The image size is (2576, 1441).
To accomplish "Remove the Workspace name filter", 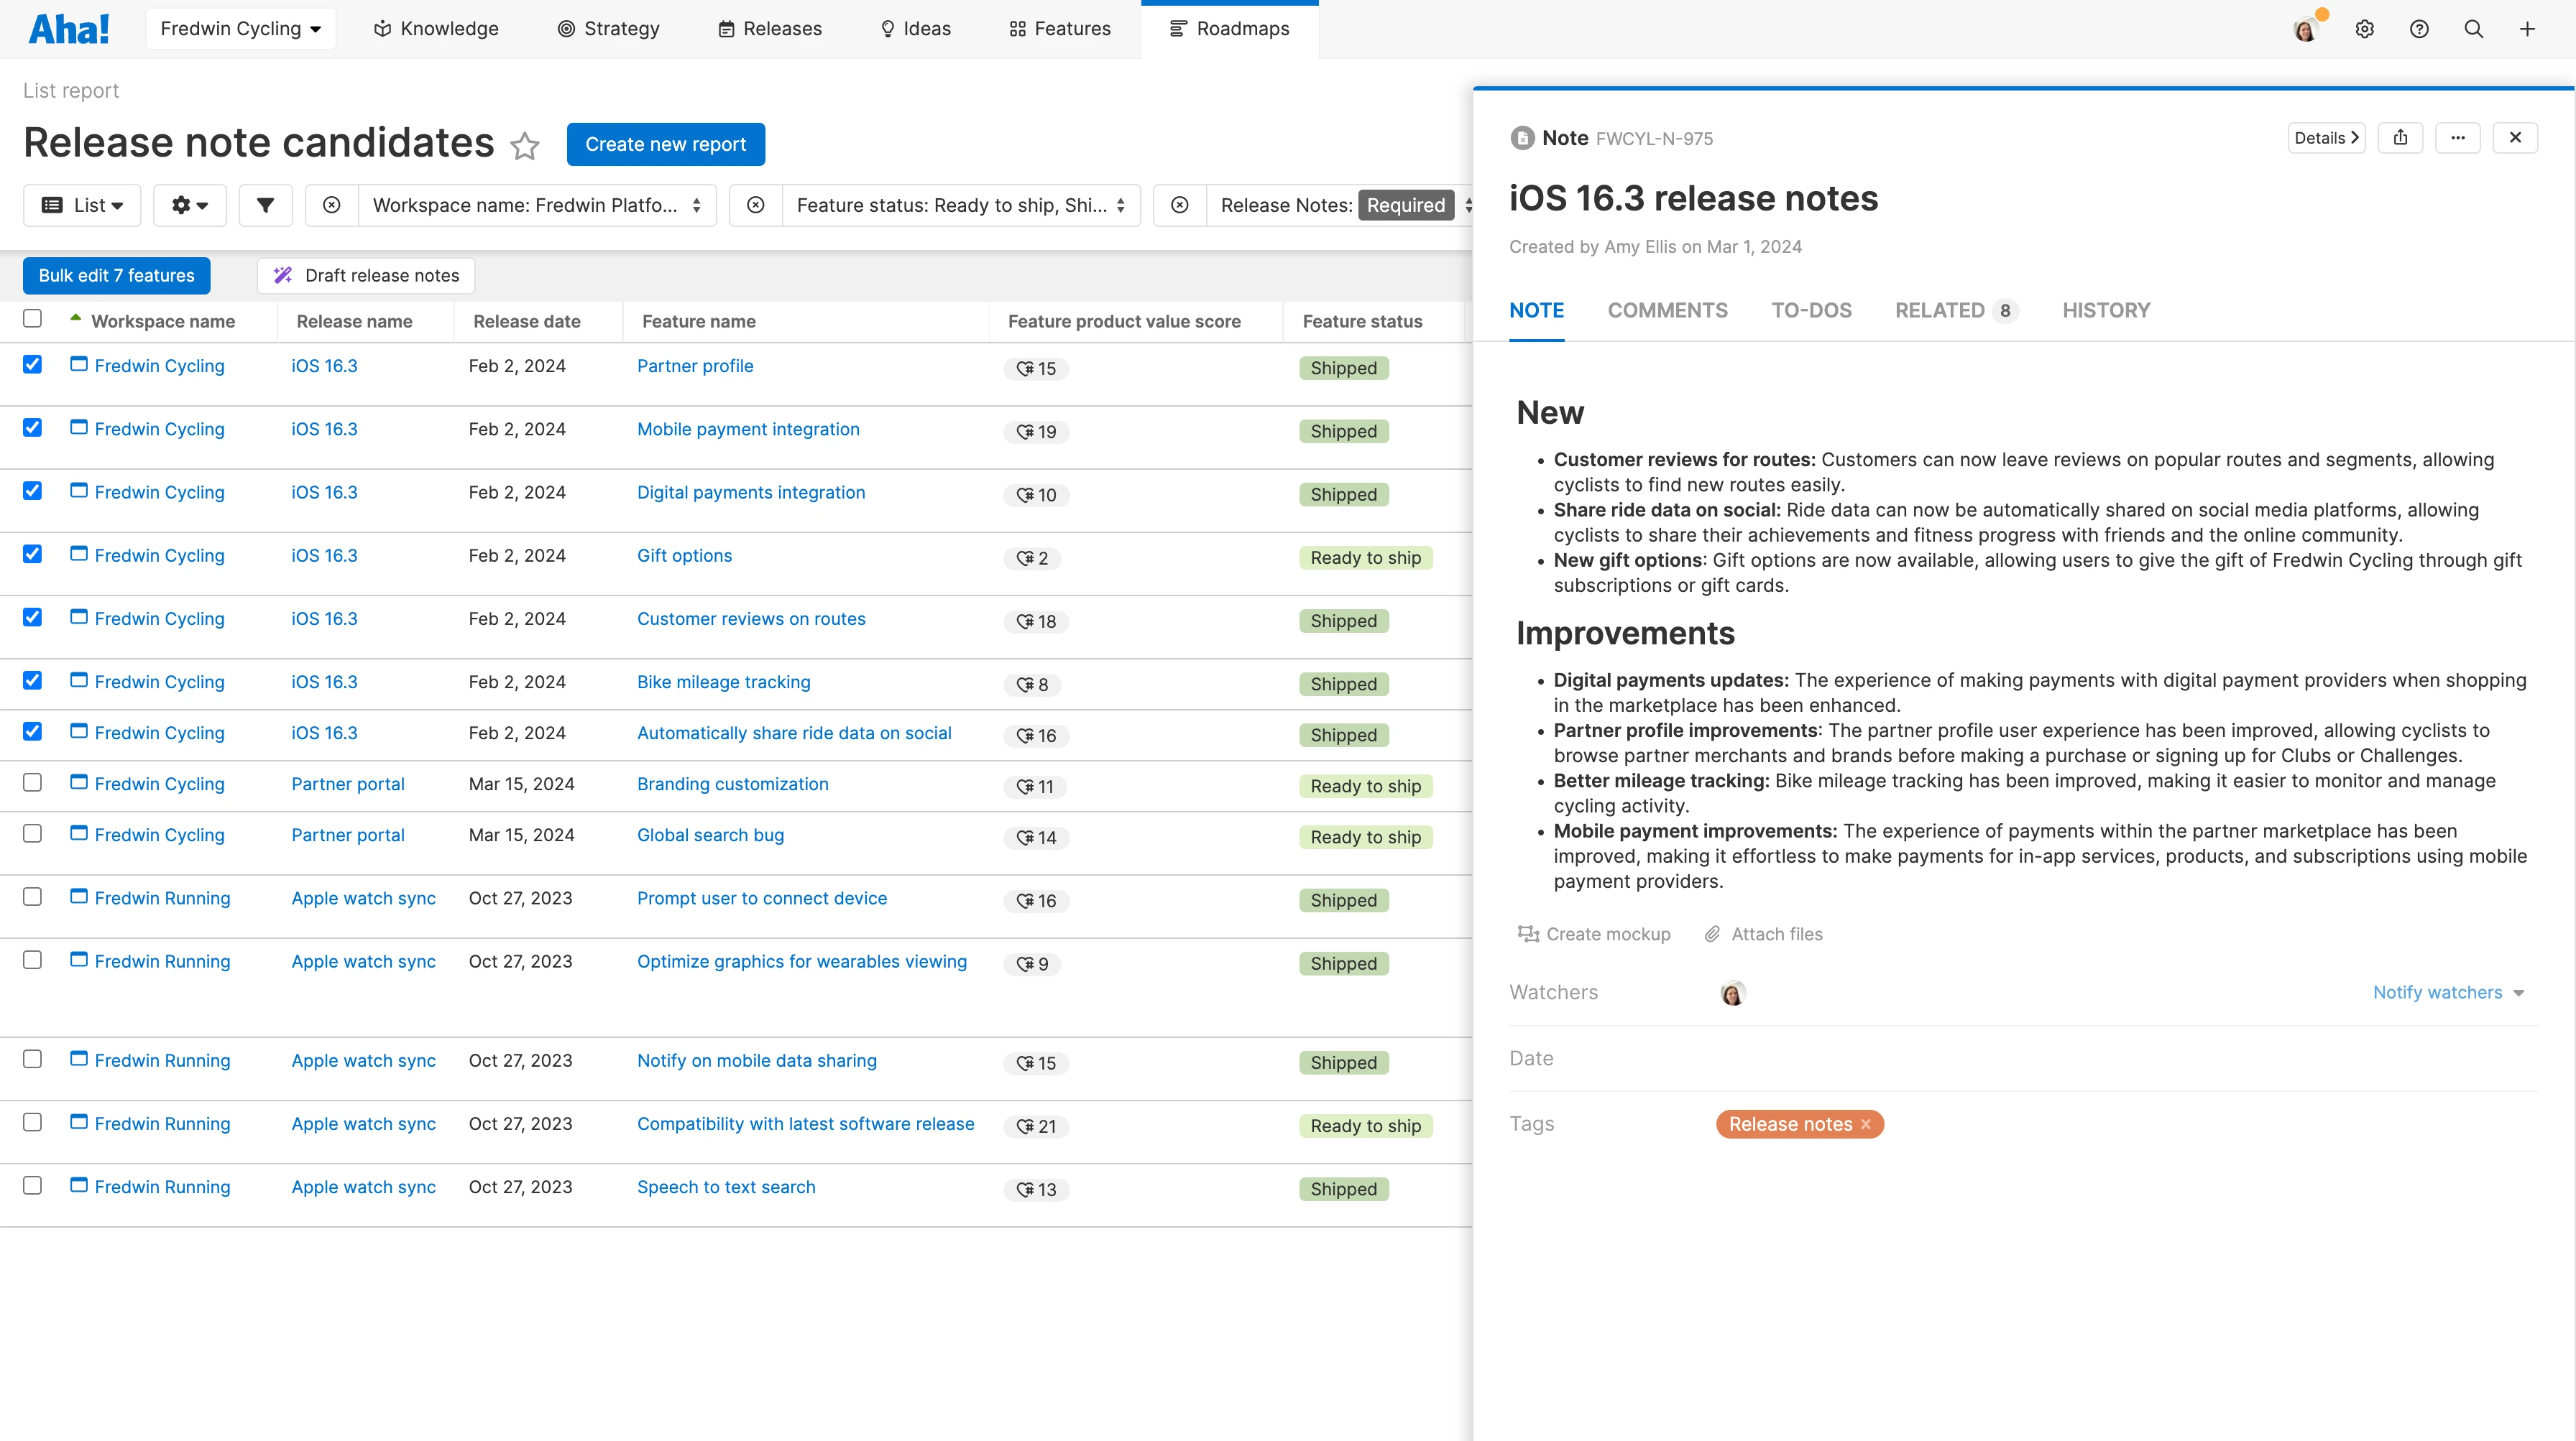I will pos(332,205).
